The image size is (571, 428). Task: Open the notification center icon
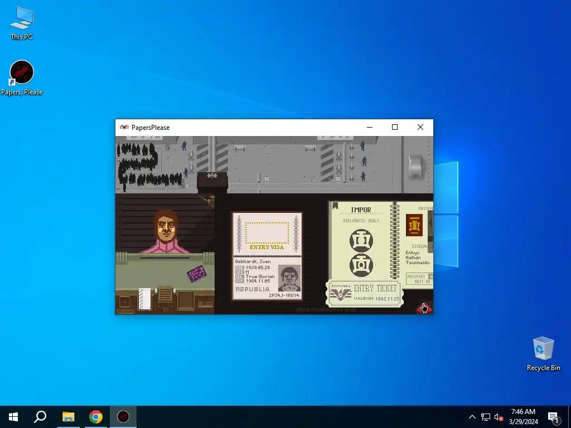pos(553,417)
